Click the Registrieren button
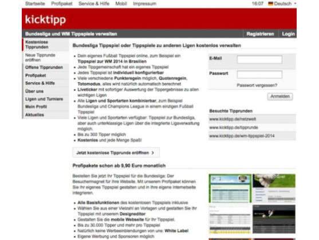 [260, 34]
